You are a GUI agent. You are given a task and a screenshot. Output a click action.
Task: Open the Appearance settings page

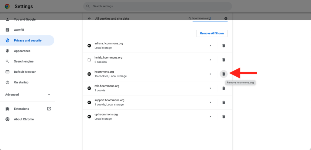(22, 51)
